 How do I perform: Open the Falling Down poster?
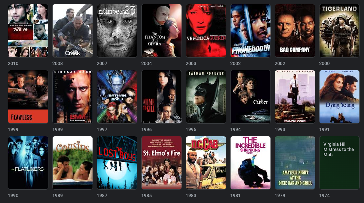pyautogui.click(x=295, y=97)
